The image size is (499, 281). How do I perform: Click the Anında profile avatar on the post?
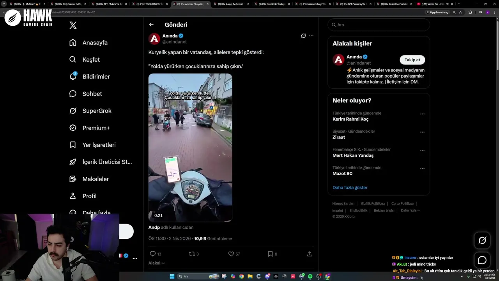coord(154,39)
